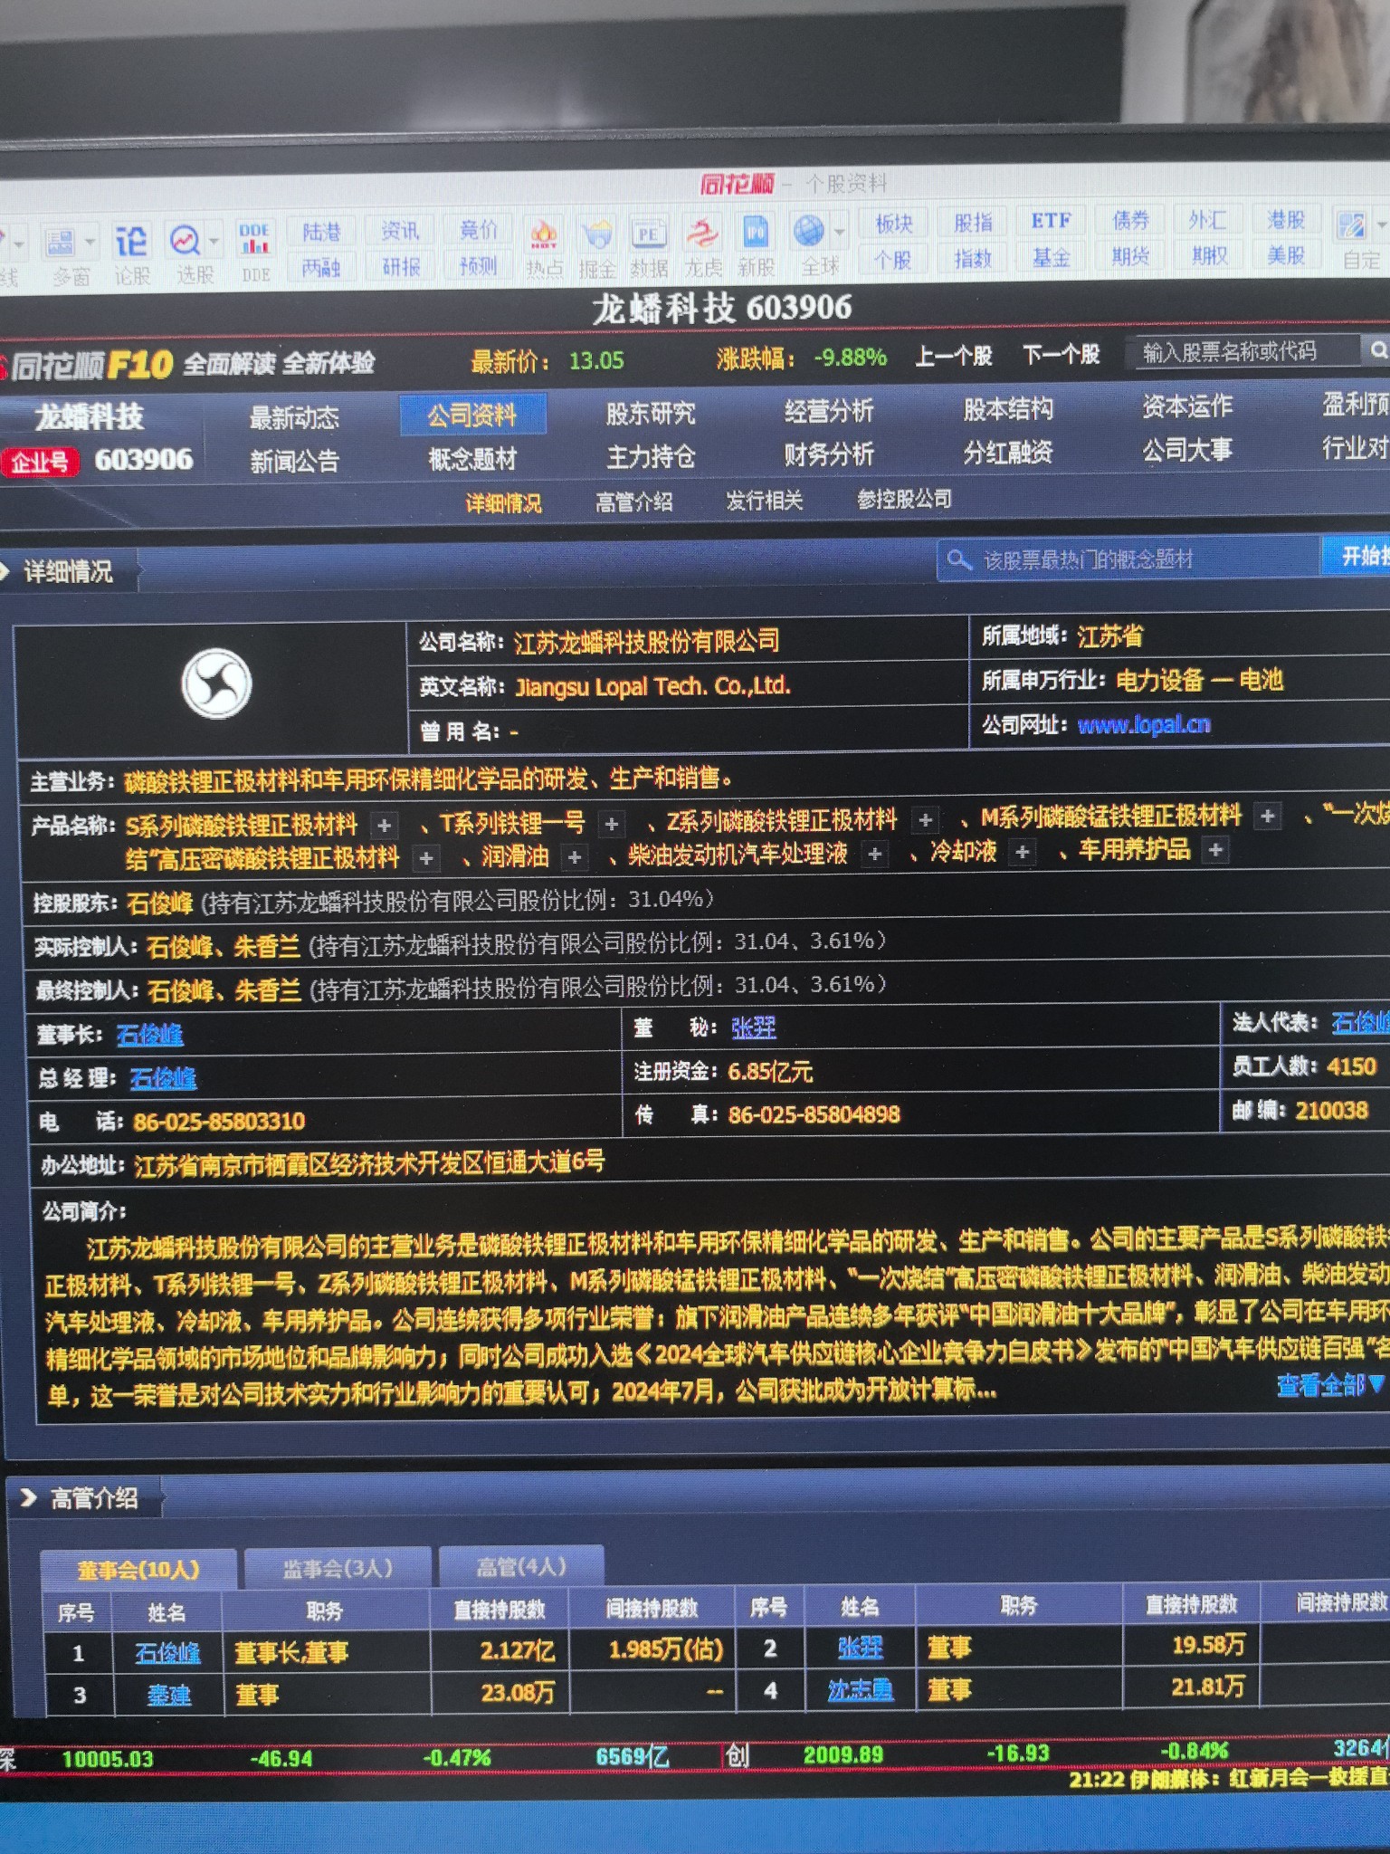Screen dimensions: 1390x1854
Task: Open dropdown arrow next to 多窗
Action: coord(90,243)
